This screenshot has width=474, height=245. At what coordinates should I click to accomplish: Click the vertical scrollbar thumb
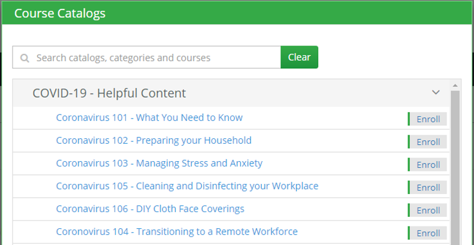tap(455, 168)
